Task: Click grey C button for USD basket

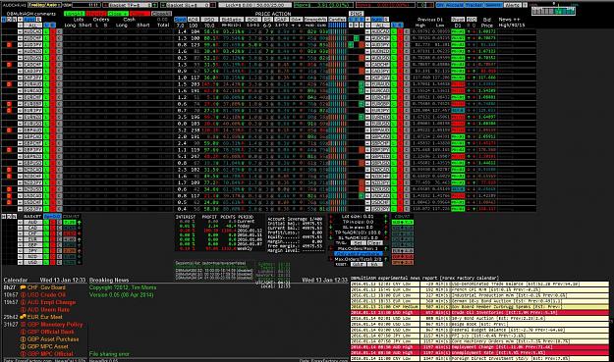Action: [x=59, y=262]
